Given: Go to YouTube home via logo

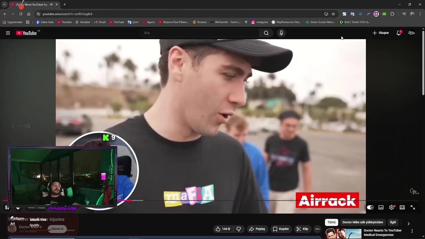Looking at the screenshot, I should pyautogui.click(x=26, y=33).
